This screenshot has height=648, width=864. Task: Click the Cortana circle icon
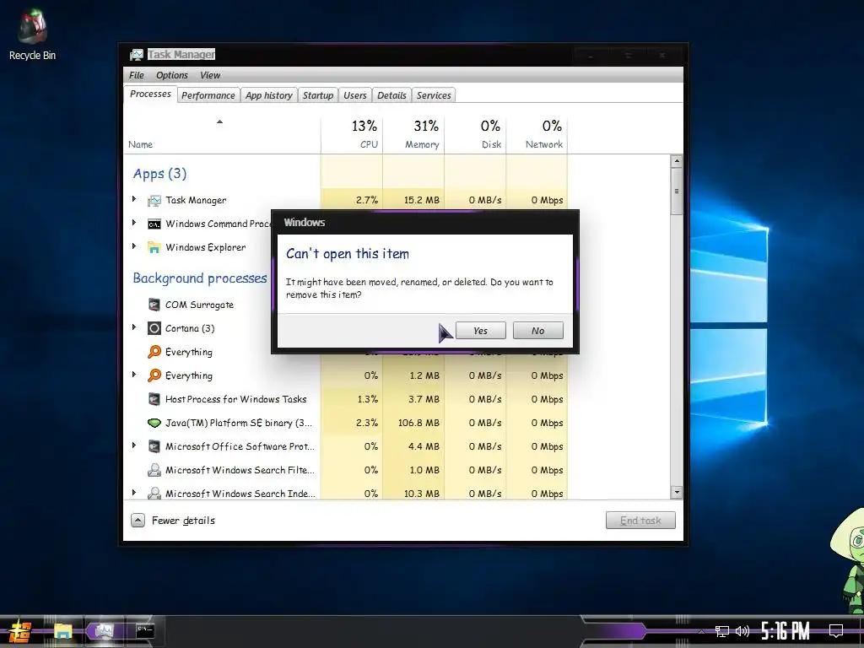click(x=154, y=328)
